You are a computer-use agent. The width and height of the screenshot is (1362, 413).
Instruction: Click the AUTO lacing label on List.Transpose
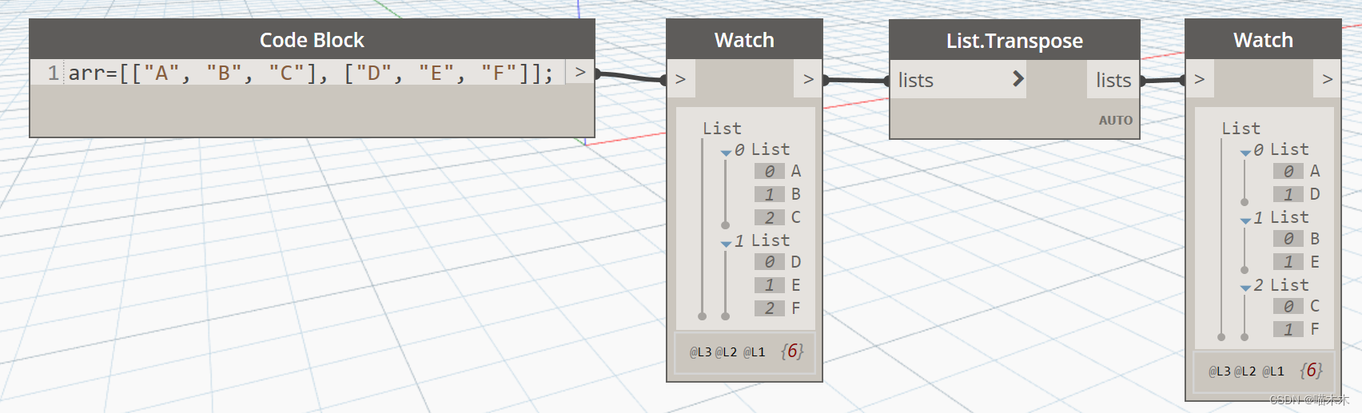pyautogui.click(x=1115, y=120)
